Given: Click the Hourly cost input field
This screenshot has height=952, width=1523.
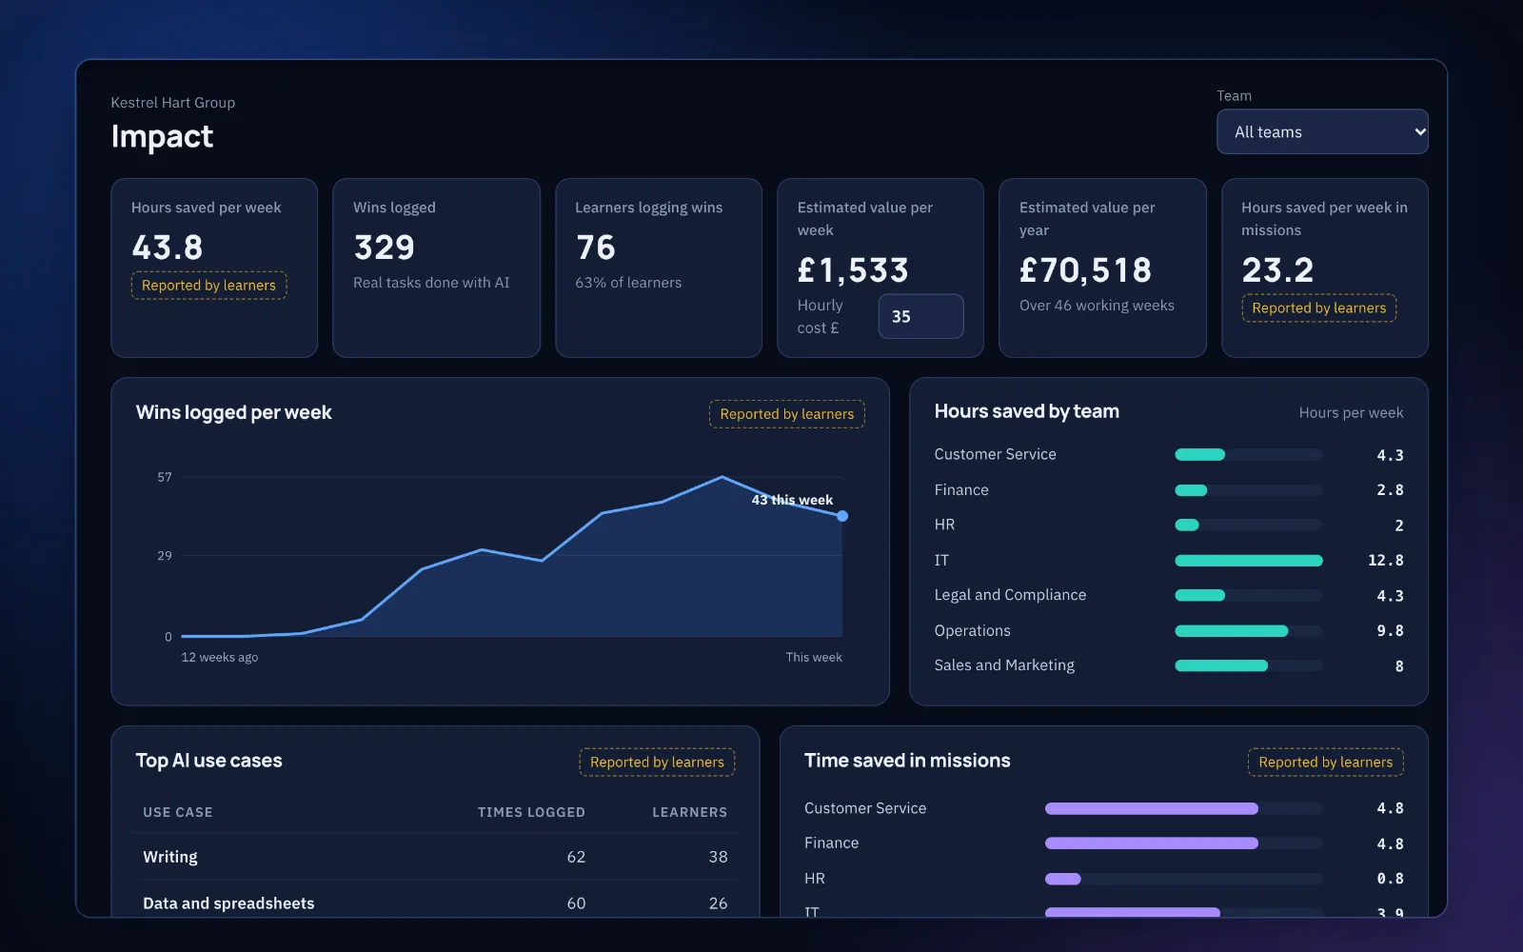Looking at the screenshot, I should [x=920, y=316].
